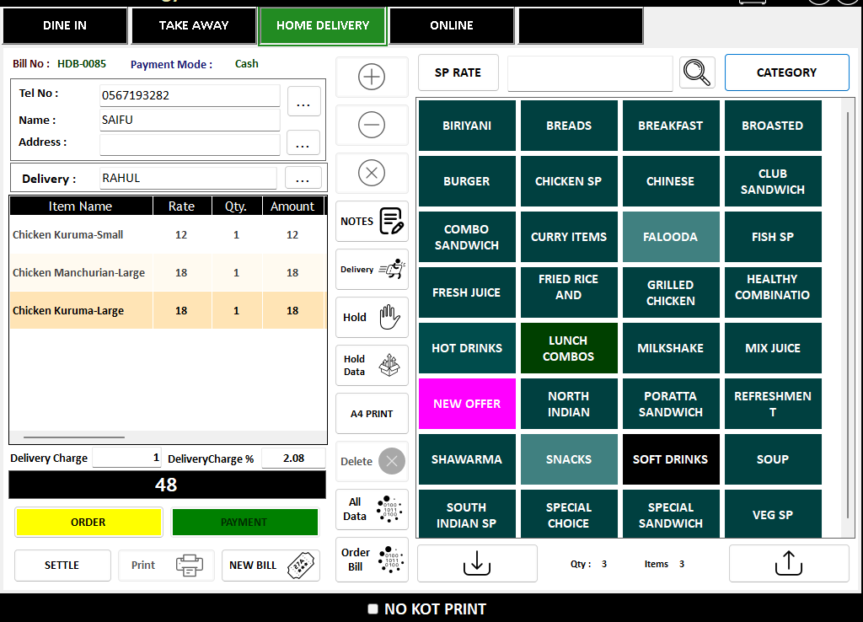Click the item search text box

590,72
